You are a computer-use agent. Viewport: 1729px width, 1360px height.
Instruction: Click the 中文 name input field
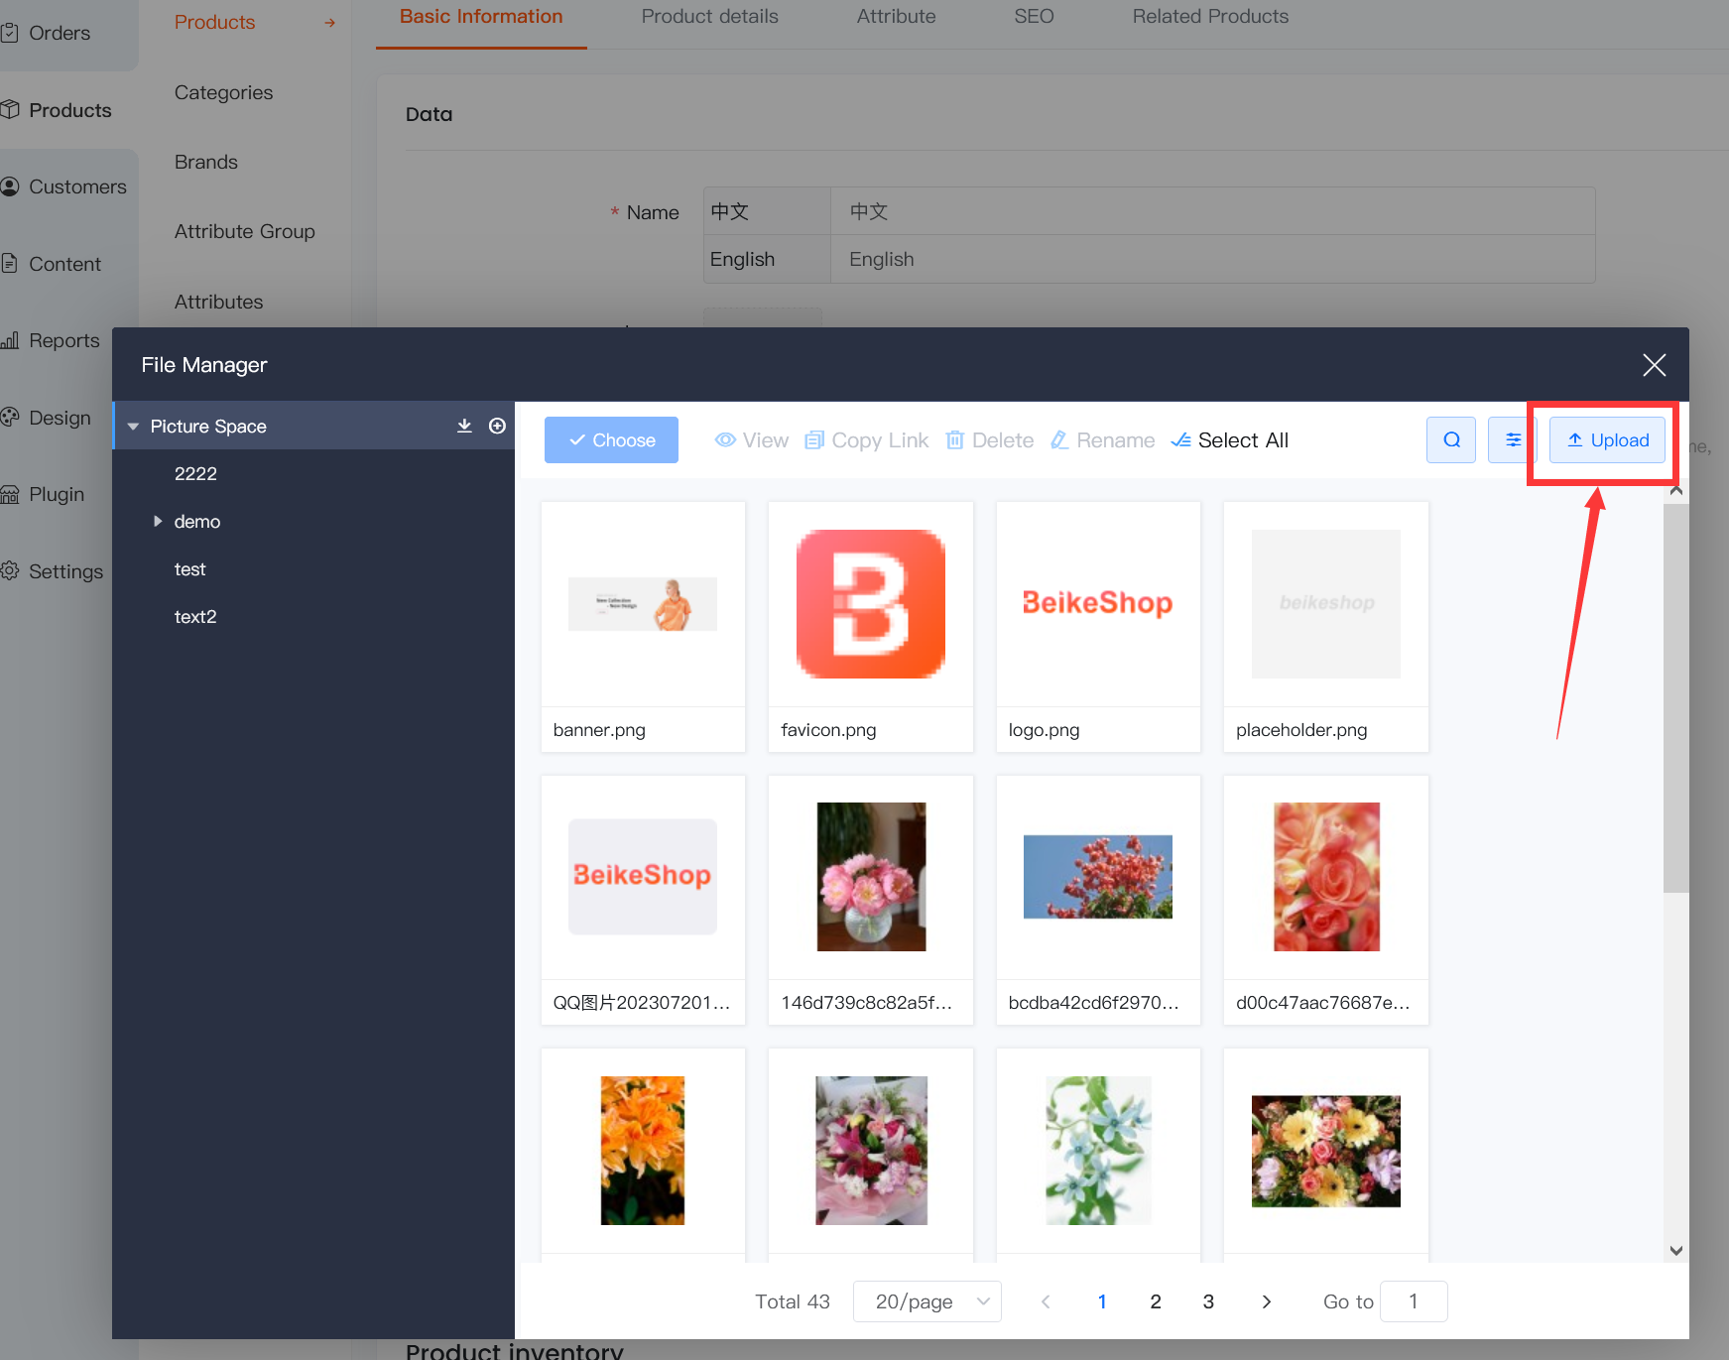pos(1212,211)
